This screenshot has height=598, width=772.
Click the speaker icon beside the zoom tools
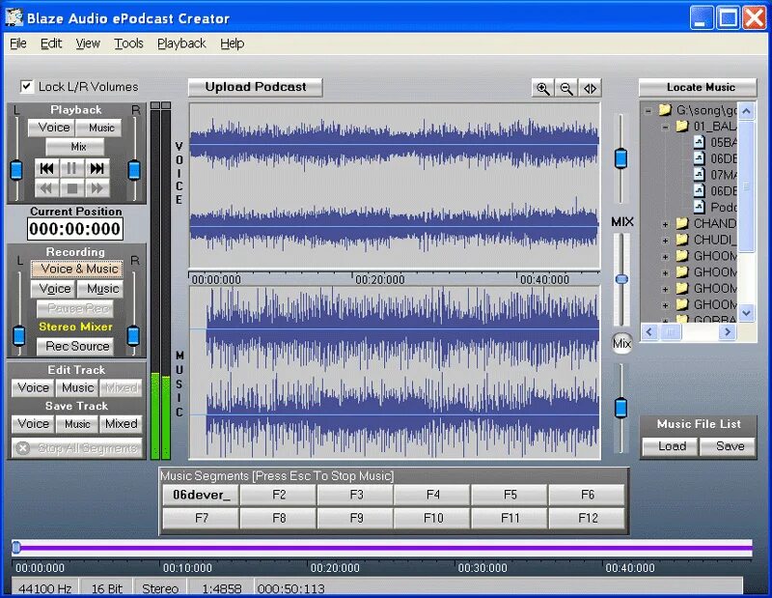(591, 89)
